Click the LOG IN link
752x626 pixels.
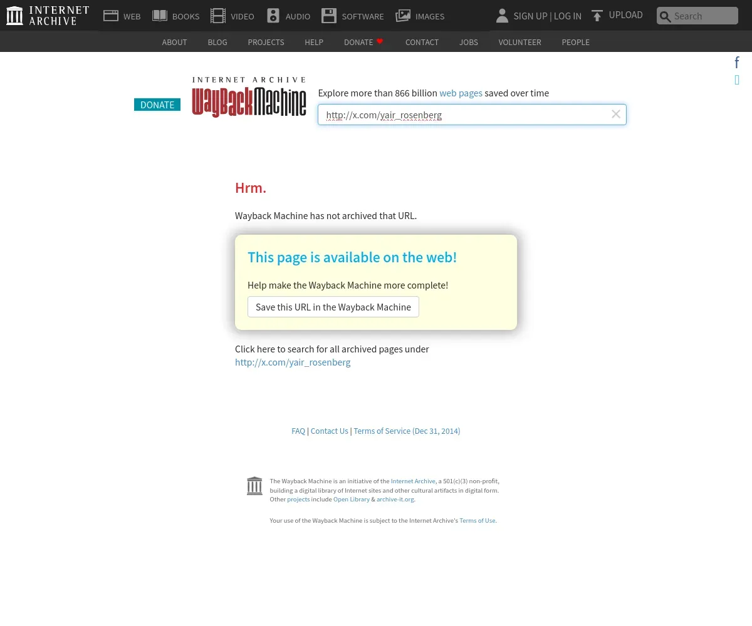pyautogui.click(x=568, y=16)
